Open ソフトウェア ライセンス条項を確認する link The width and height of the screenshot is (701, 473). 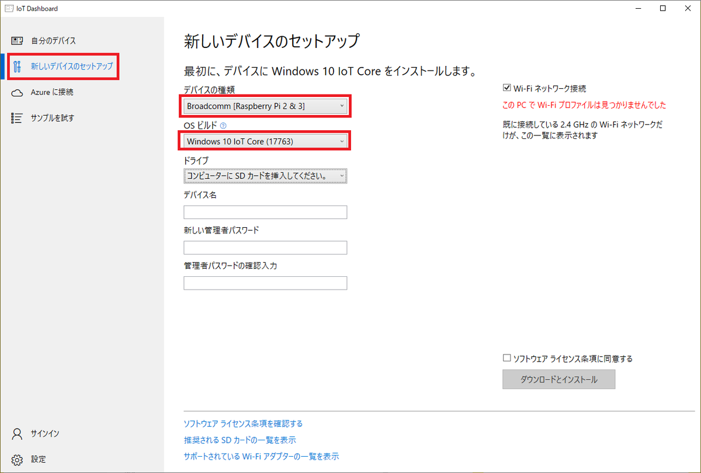tap(243, 424)
